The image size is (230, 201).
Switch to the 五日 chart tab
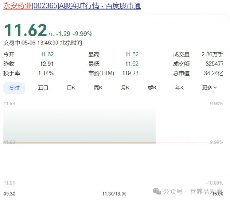(x=43, y=88)
